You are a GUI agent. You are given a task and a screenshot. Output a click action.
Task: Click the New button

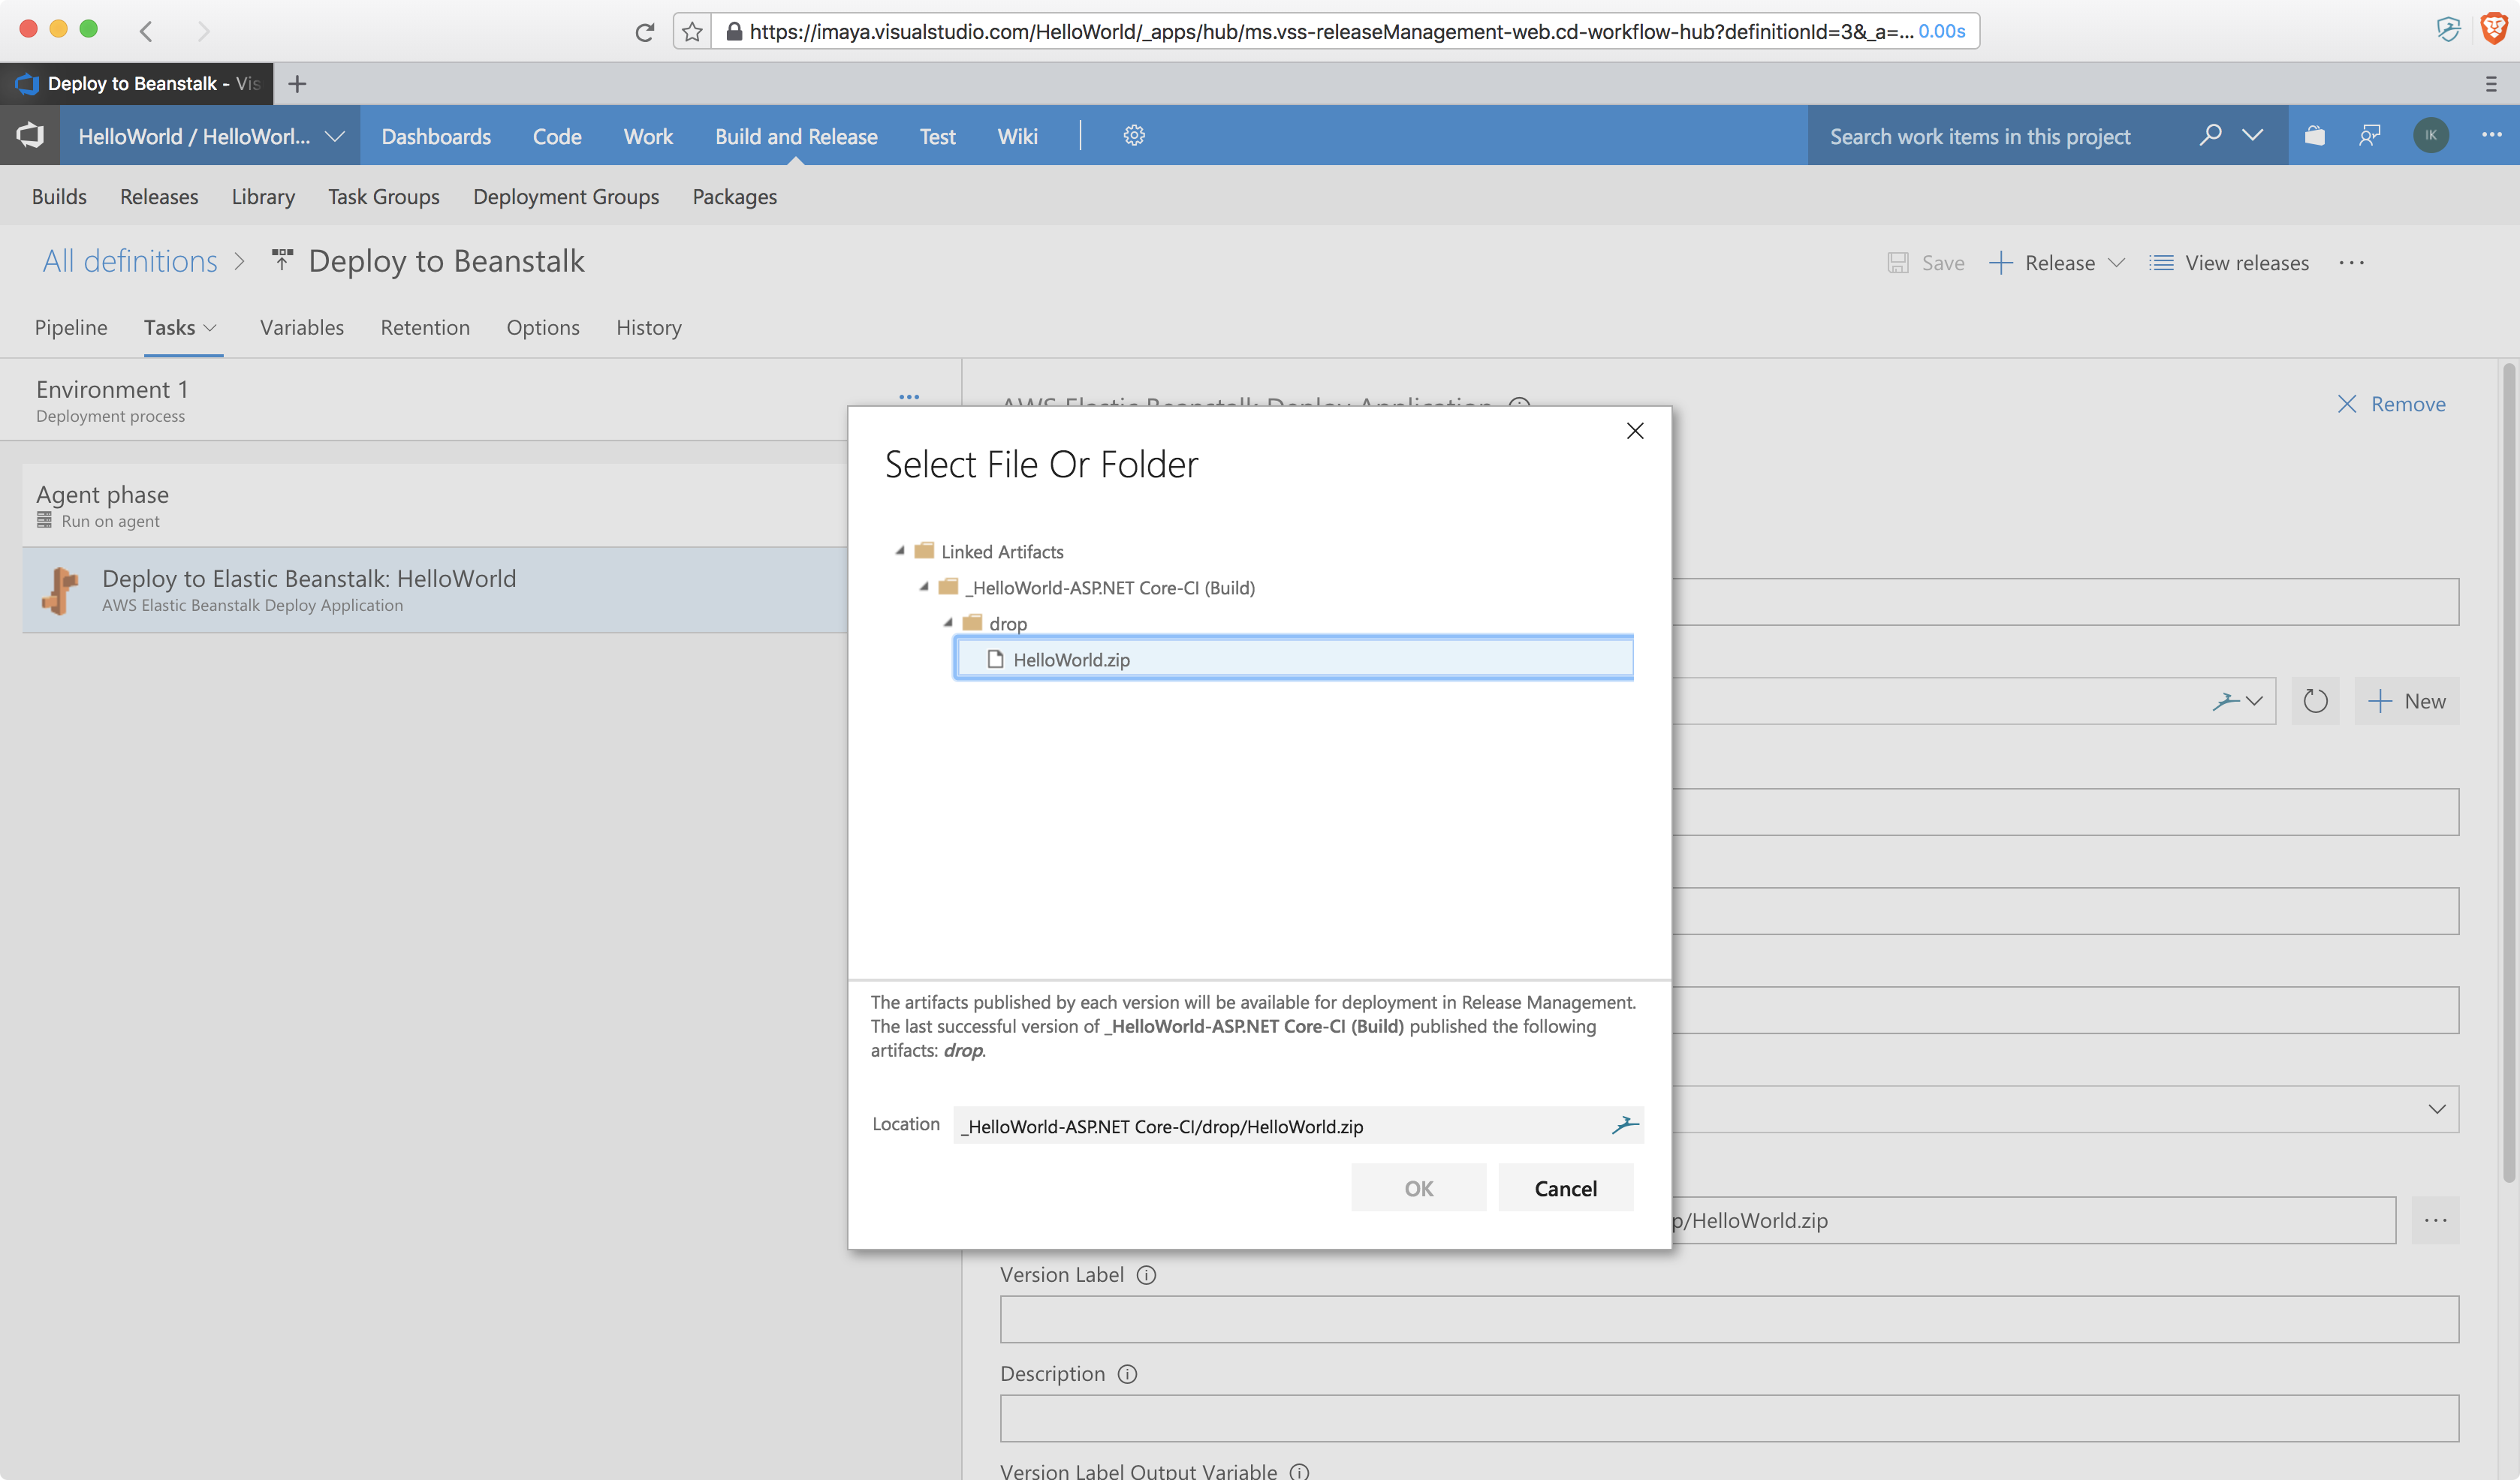[2406, 700]
